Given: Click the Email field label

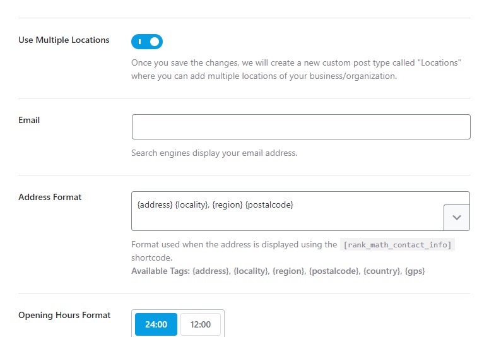Looking at the screenshot, I should 29,120.
